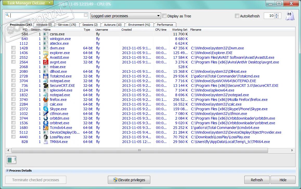Check the box for Skype.exe (PID 2372)
Viewport: 301px width, 189px height.
coord(14,108)
